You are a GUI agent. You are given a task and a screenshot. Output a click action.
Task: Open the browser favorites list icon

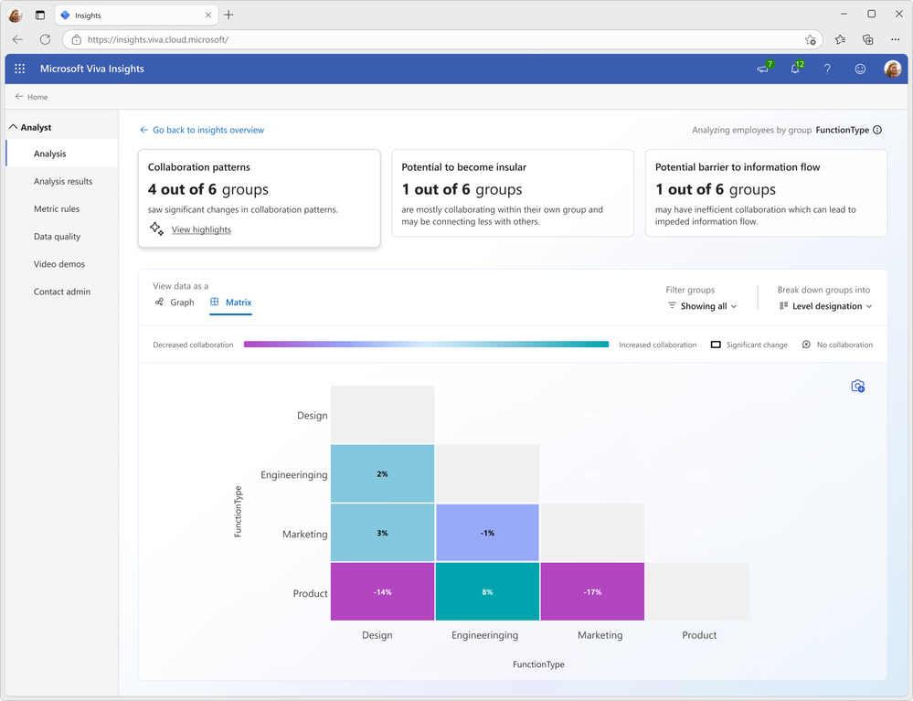pyautogui.click(x=840, y=39)
